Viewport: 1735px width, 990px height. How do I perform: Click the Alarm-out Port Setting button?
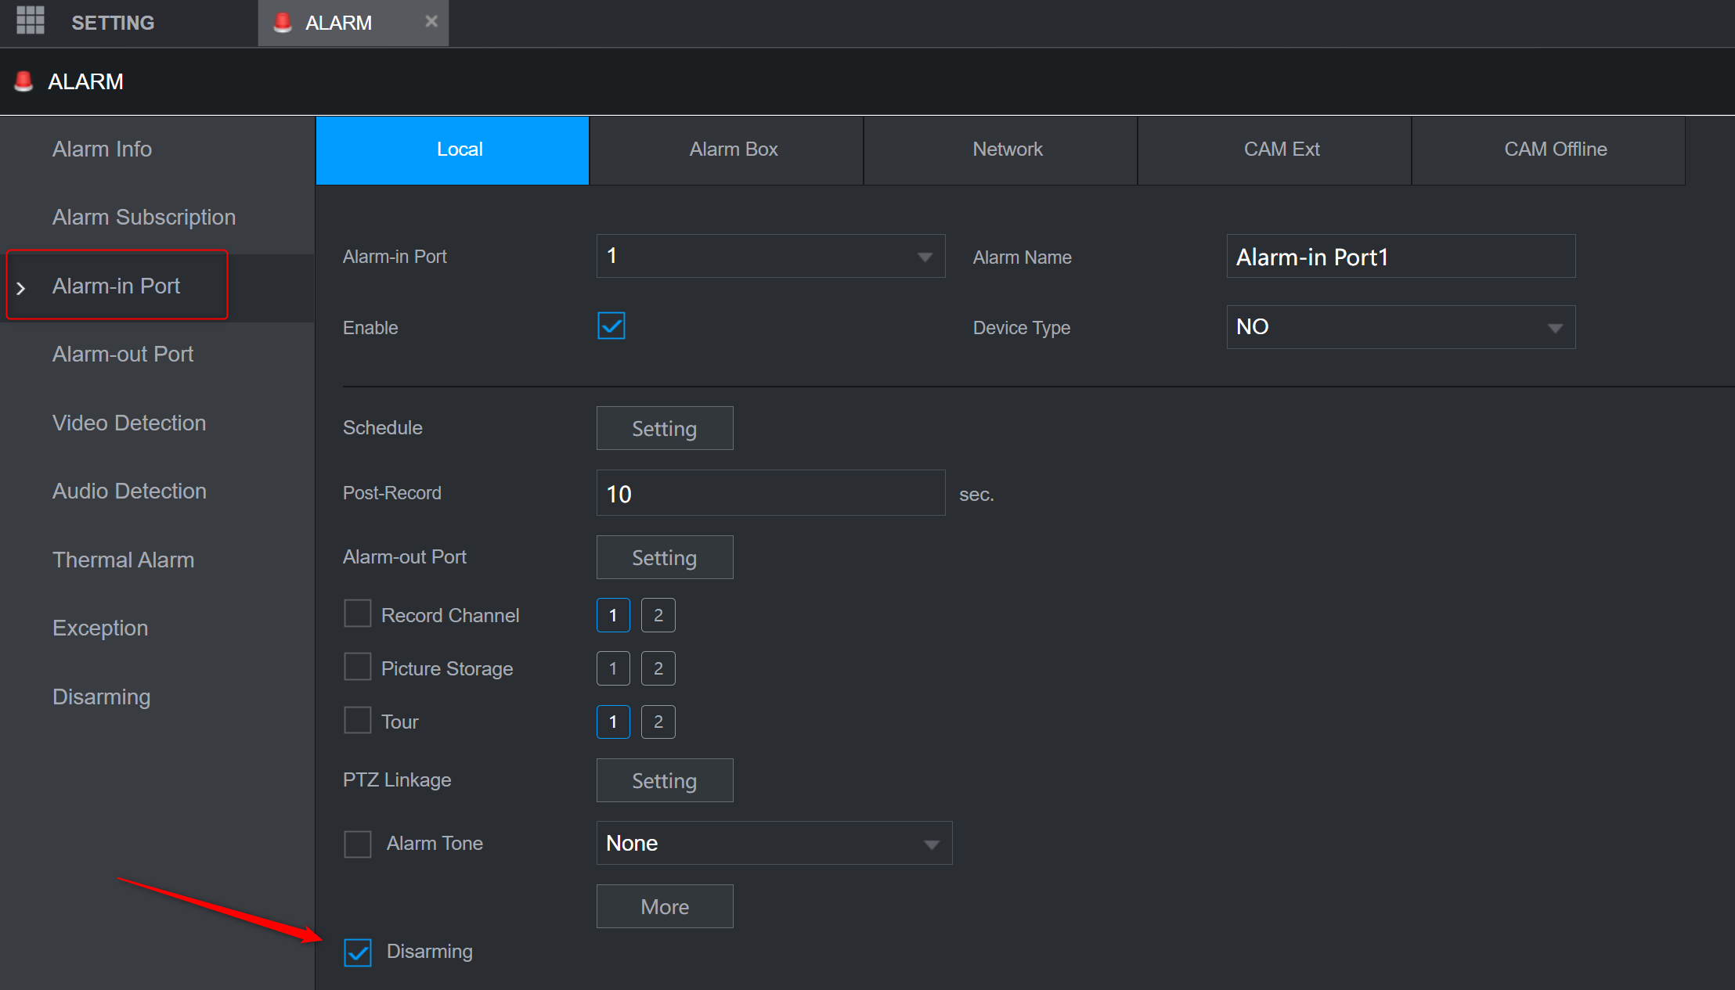(665, 557)
